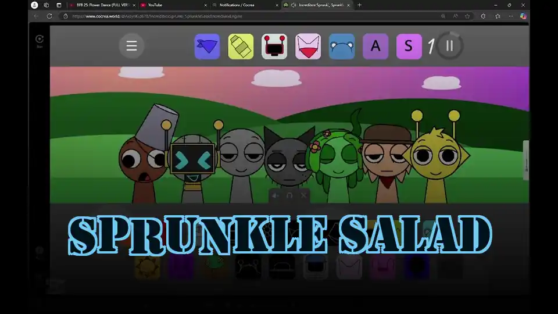
Task: Refresh the page
Action: 49,16
